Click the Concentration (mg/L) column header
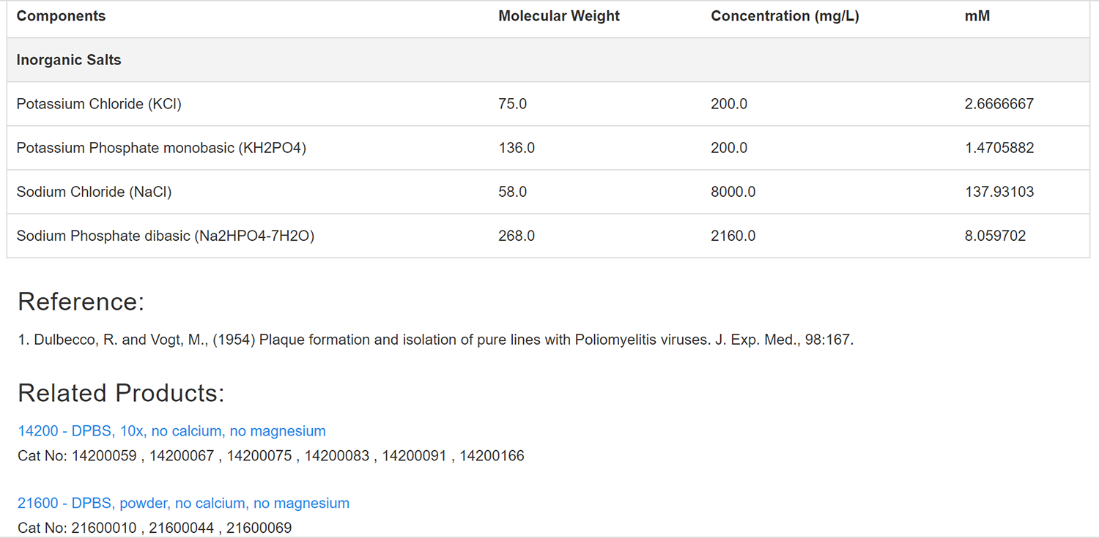 click(x=785, y=16)
